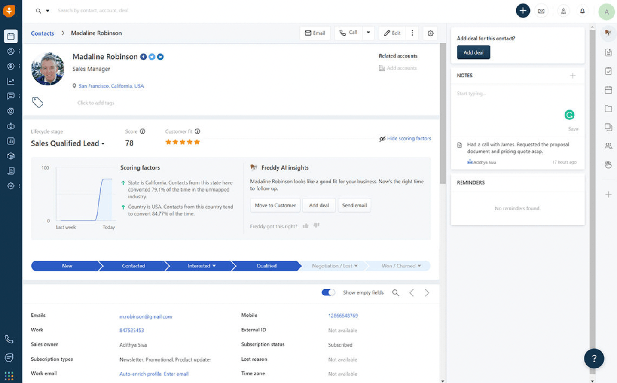Viewport: 617px width, 383px height.
Task: Select the Sales Goals target icon
Action: pos(11,111)
